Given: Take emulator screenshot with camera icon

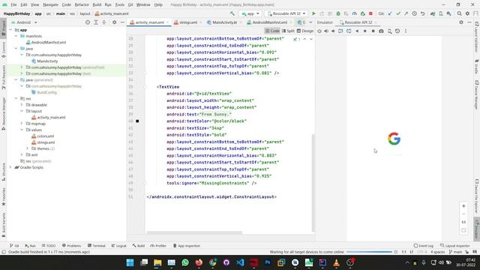Looking at the screenshot, I should (381, 31).
